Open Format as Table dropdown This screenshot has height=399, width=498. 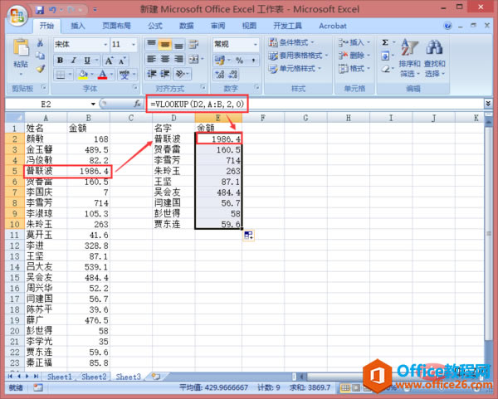(x=298, y=56)
